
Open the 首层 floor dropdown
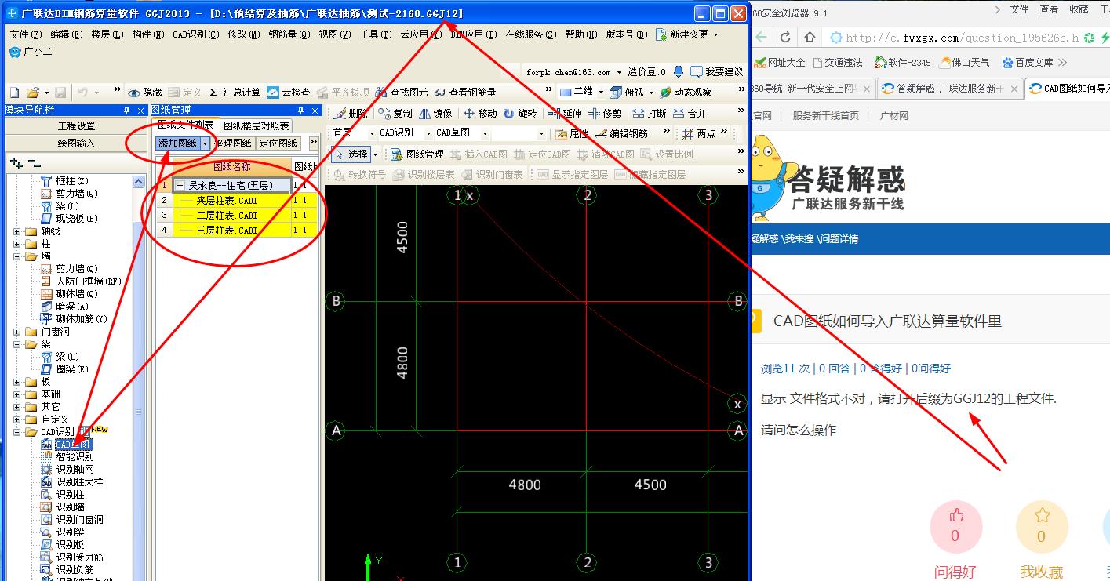(x=372, y=133)
